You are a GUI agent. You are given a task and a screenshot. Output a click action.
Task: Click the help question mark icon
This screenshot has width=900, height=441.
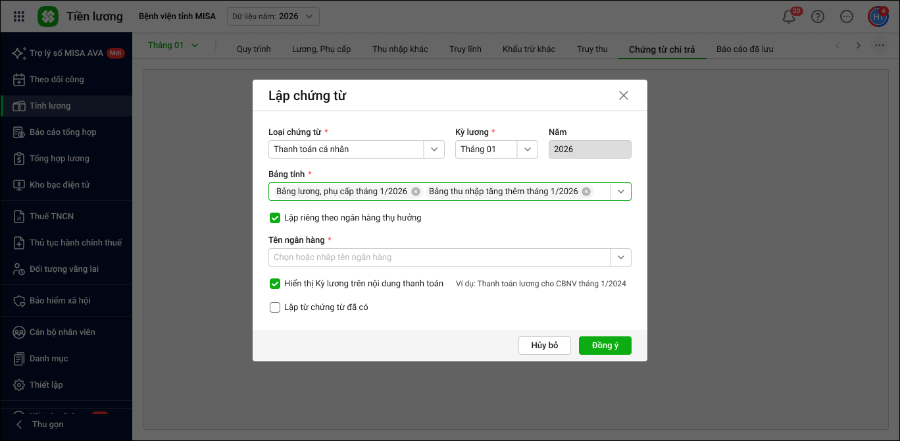818,16
